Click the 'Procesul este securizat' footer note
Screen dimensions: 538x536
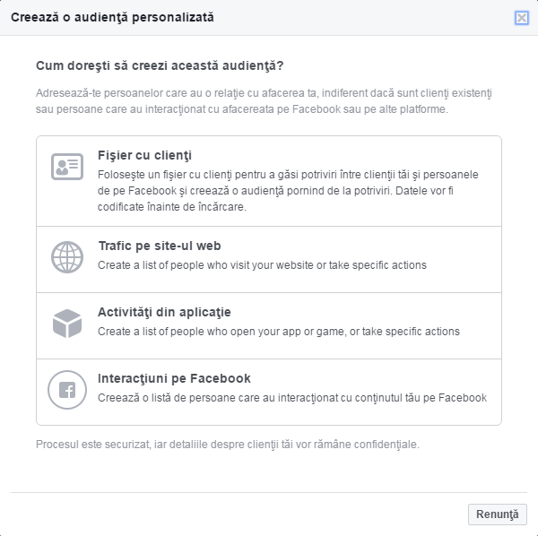[x=227, y=444]
